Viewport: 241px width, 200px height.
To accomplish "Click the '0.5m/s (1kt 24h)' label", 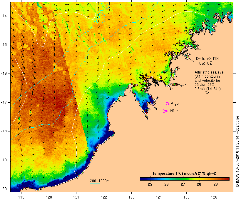I will [x=207, y=89].
